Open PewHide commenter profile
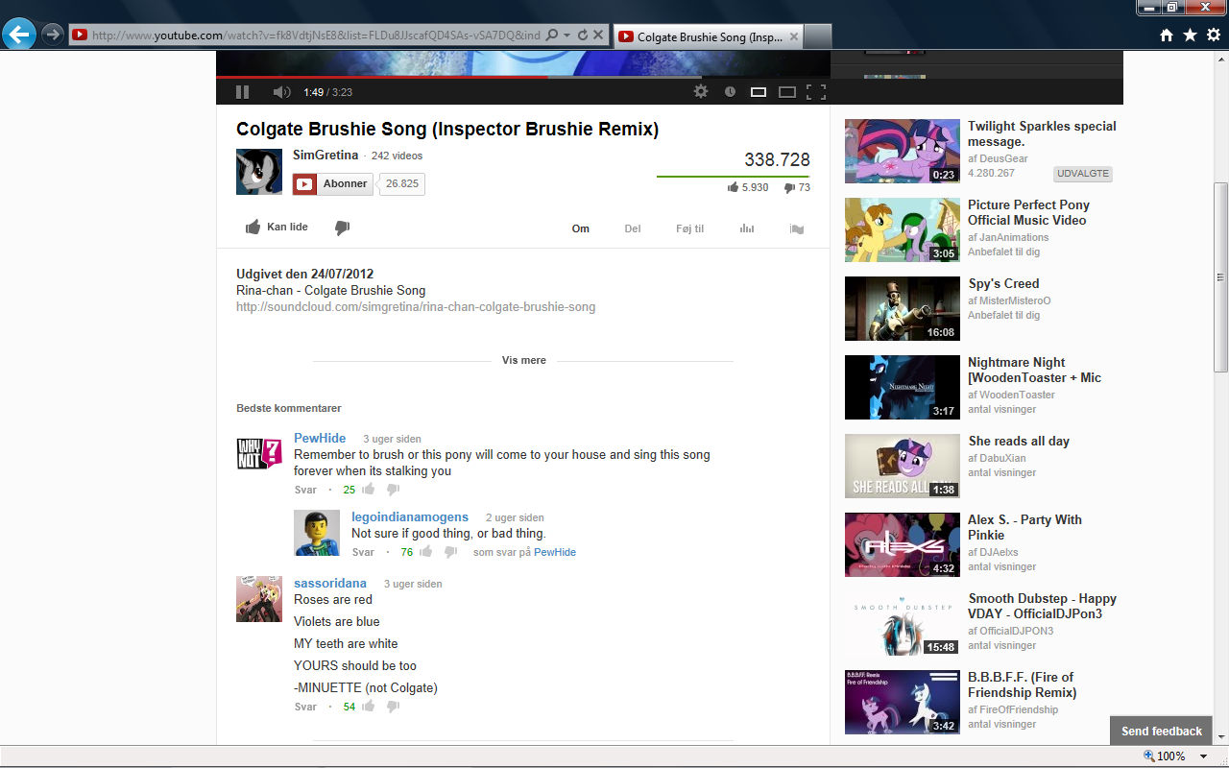 (320, 438)
